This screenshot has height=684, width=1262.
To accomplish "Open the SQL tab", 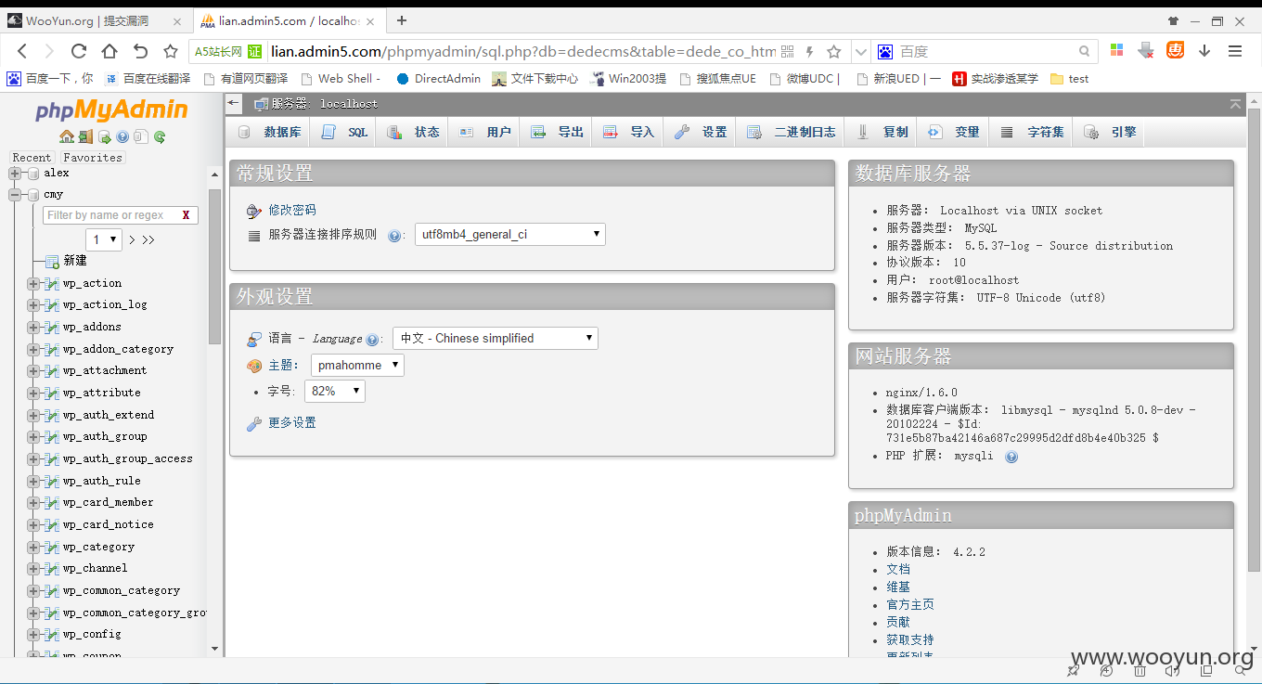I will [345, 132].
